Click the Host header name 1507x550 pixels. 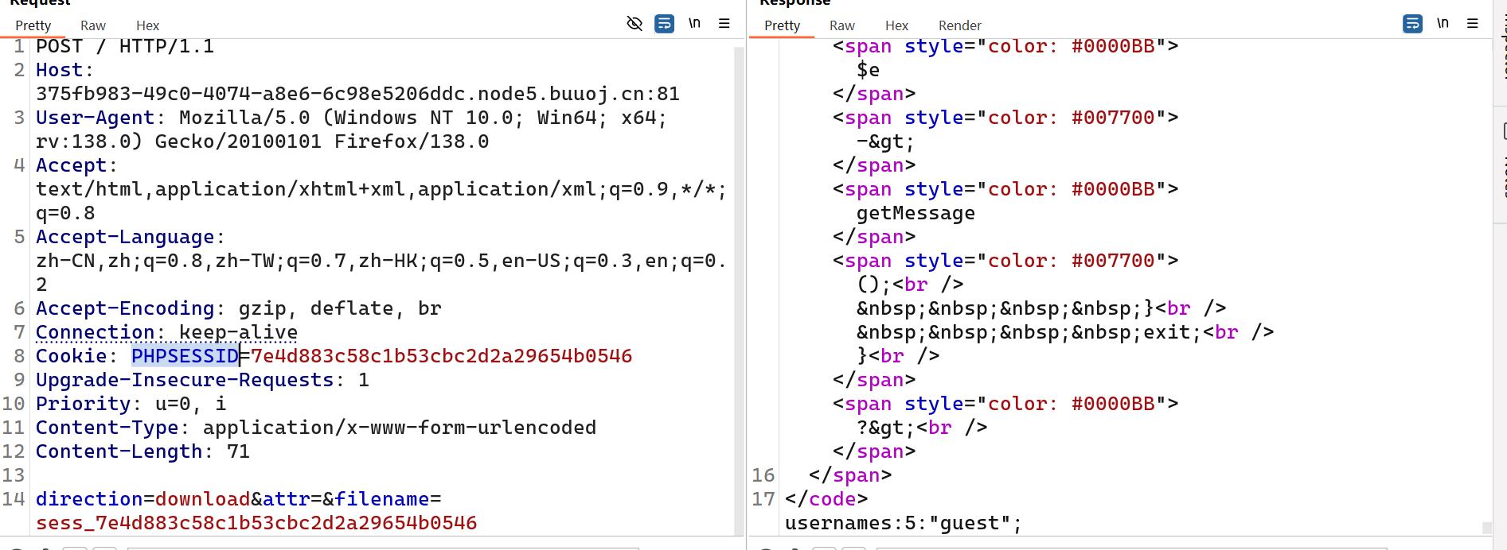[59, 70]
